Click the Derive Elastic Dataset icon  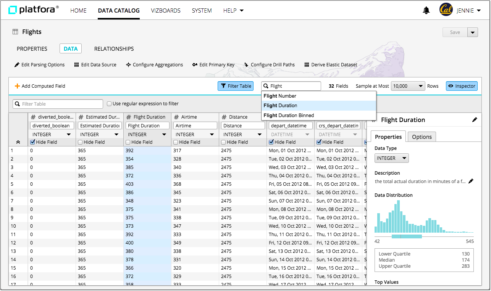click(307, 65)
